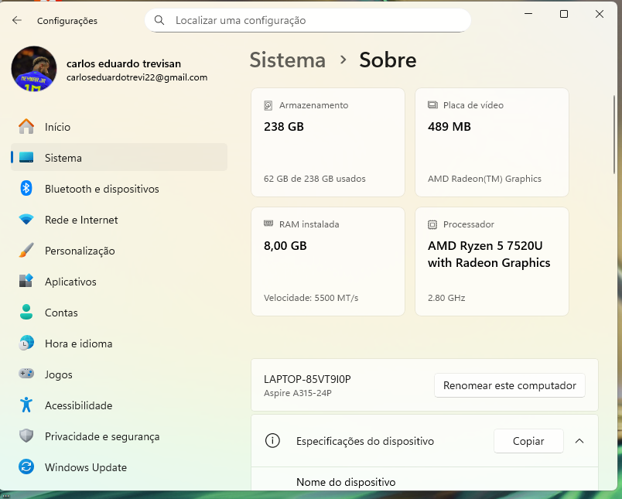Viewport: 622px width, 499px height.
Task: Select Hora e idioma in sidebar
Action: click(x=78, y=343)
